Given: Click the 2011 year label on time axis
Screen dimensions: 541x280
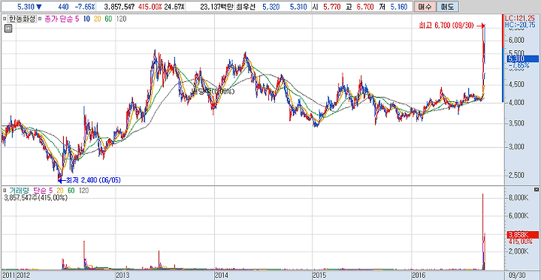Looking at the screenshot, I should pos(8,275).
